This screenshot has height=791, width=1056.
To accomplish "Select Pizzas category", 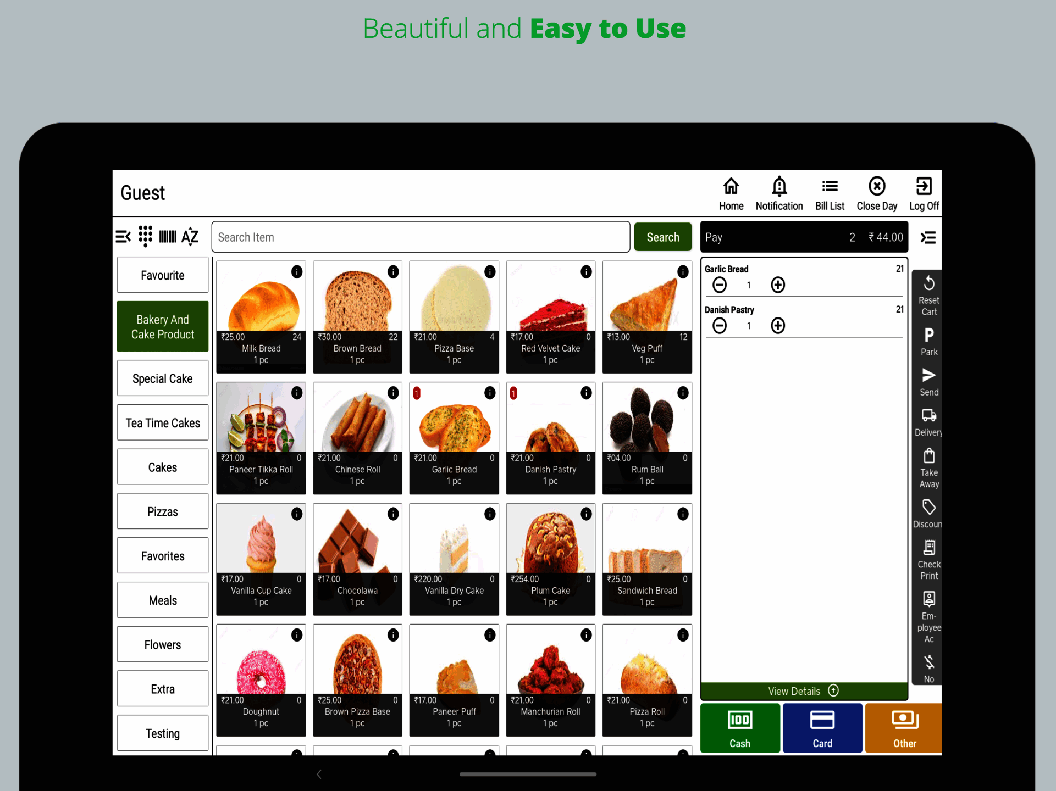I will 162,511.
